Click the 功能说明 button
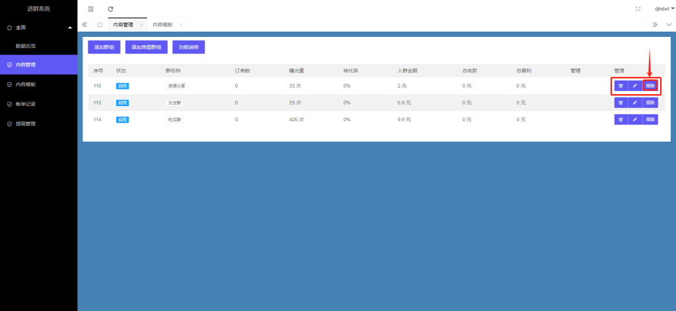The image size is (676, 311). point(188,47)
